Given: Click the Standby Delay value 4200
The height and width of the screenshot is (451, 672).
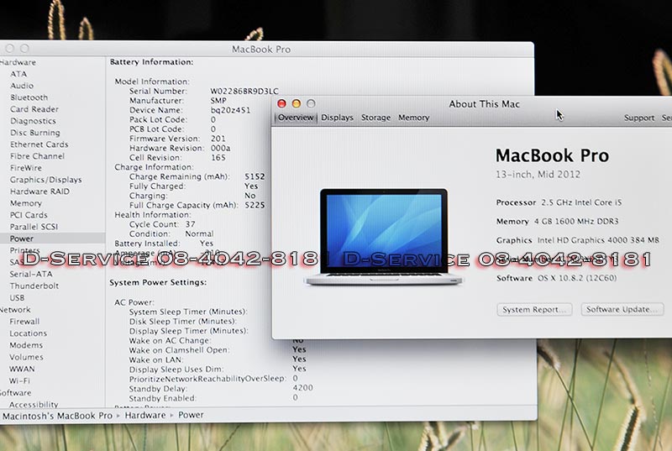Looking at the screenshot, I should [303, 388].
